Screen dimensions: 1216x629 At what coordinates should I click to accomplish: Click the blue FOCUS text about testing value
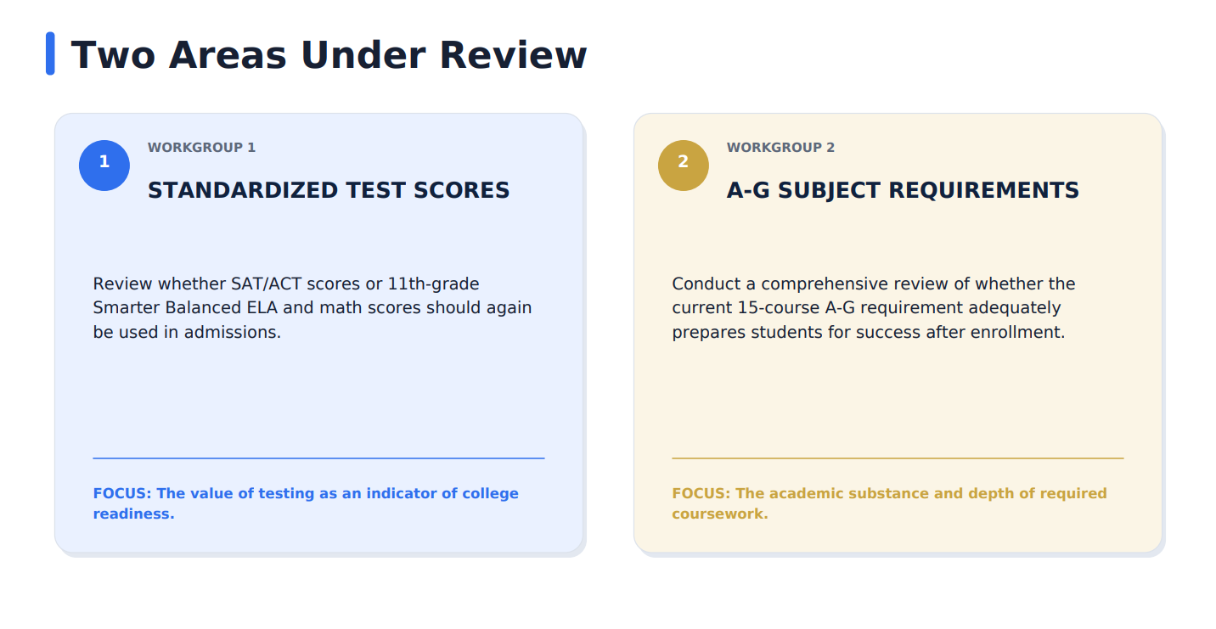coord(306,503)
